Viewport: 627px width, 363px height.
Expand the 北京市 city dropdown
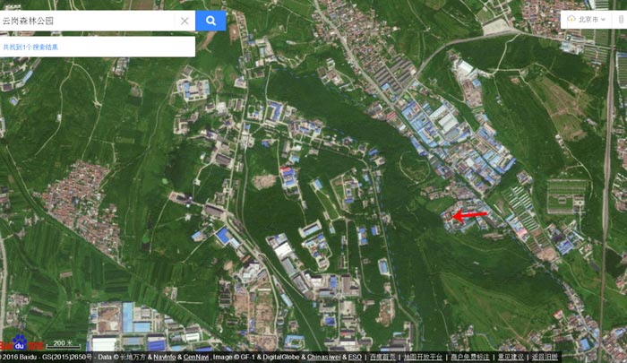pyautogui.click(x=588, y=19)
